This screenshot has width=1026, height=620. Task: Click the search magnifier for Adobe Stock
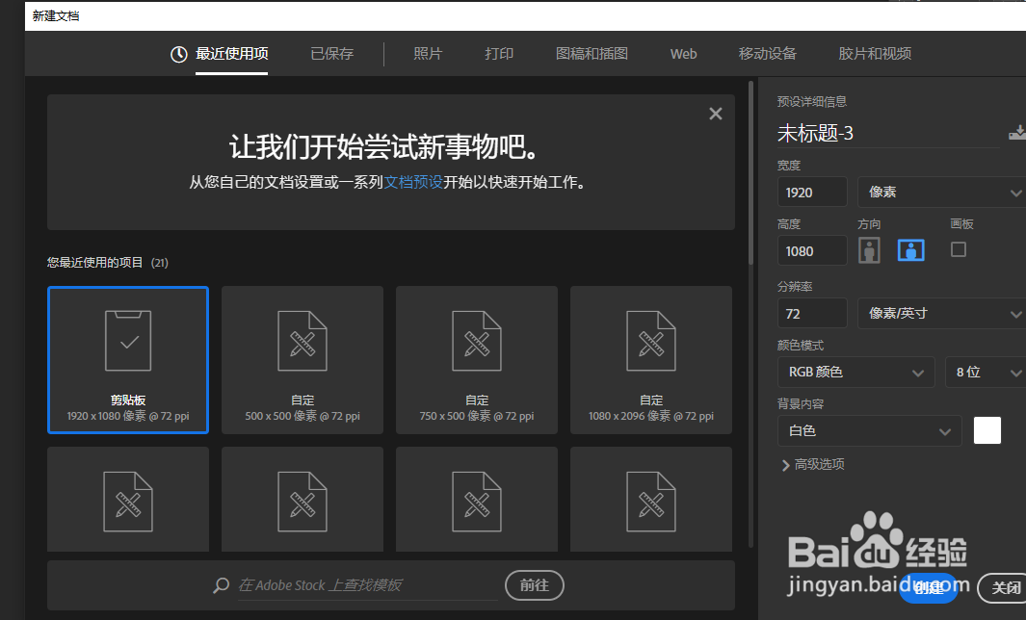tap(222, 585)
